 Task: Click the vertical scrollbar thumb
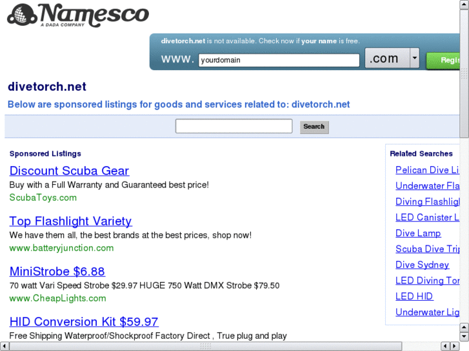pos(464,73)
